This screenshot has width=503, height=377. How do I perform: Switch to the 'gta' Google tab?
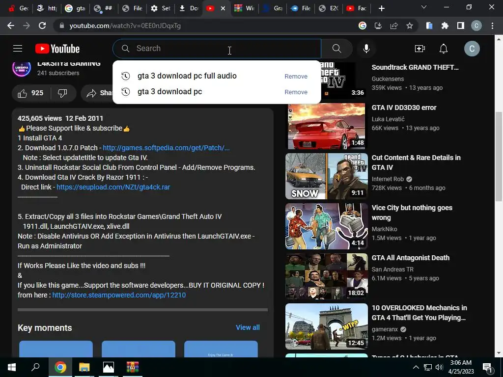tap(76, 8)
